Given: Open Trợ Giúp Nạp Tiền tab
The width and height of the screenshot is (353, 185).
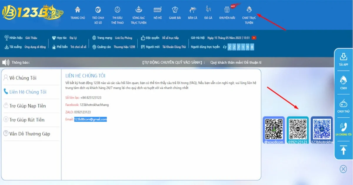Looking at the screenshot, I should click(x=28, y=106).
